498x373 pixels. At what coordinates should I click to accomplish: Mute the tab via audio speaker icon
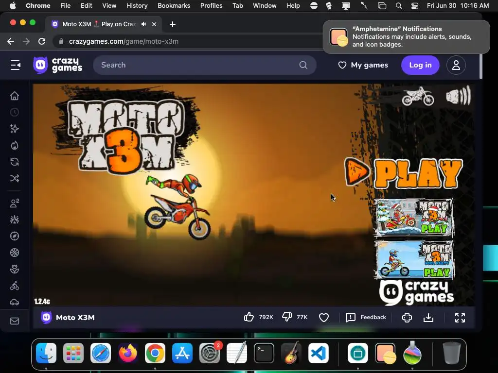click(x=144, y=24)
